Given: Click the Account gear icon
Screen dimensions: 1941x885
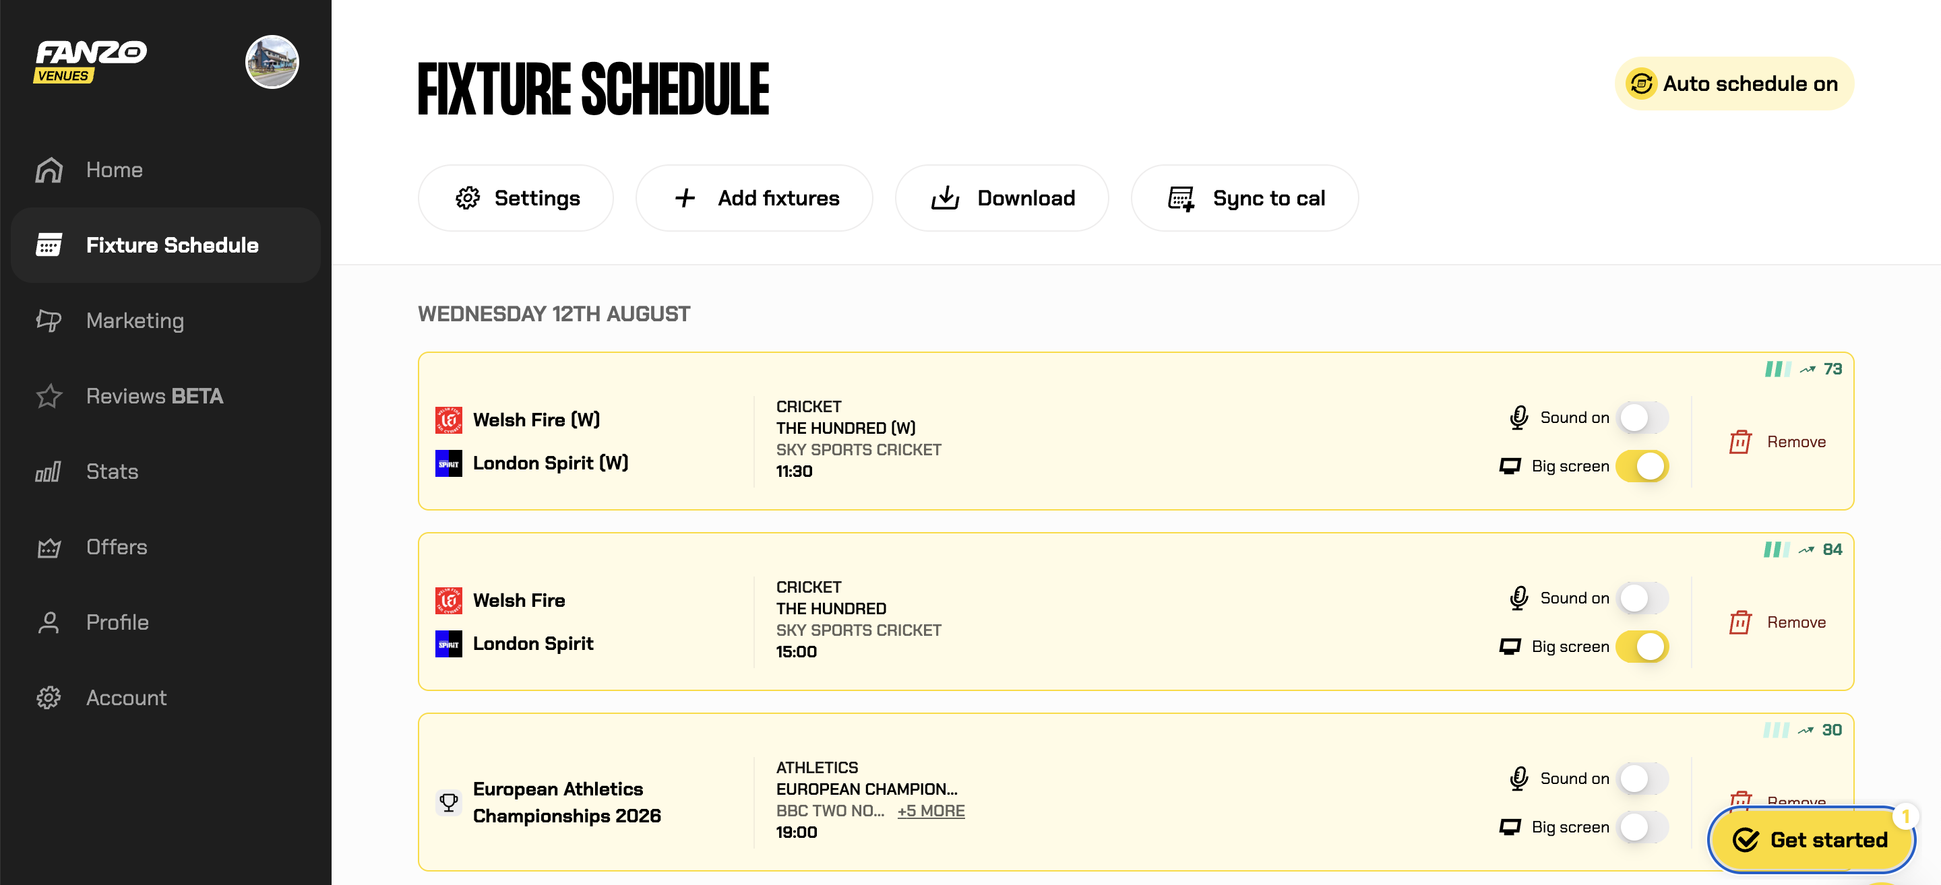Looking at the screenshot, I should [49, 698].
